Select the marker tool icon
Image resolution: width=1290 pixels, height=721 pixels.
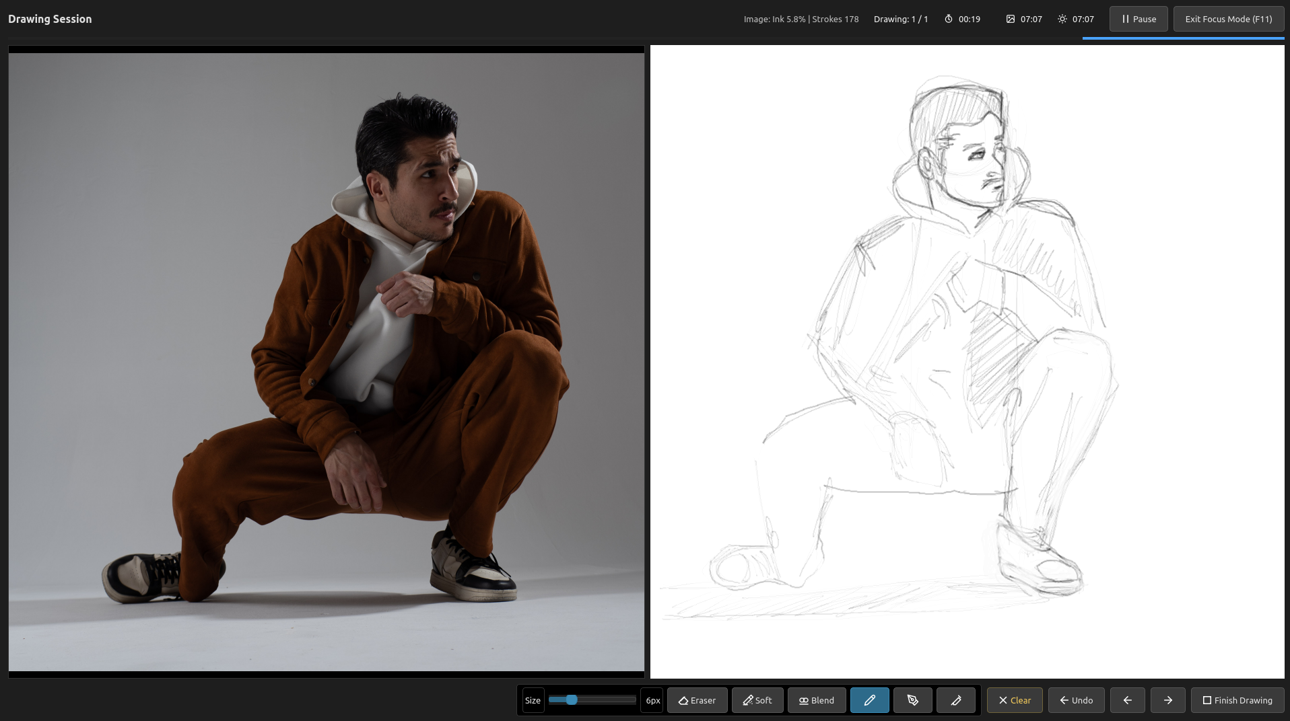pyautogui.click(x=956, y=700)
